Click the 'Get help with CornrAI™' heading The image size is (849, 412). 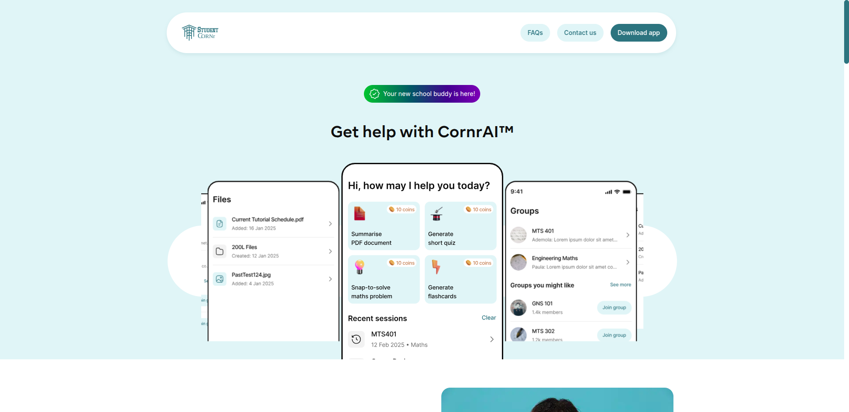tap(422, 131)
